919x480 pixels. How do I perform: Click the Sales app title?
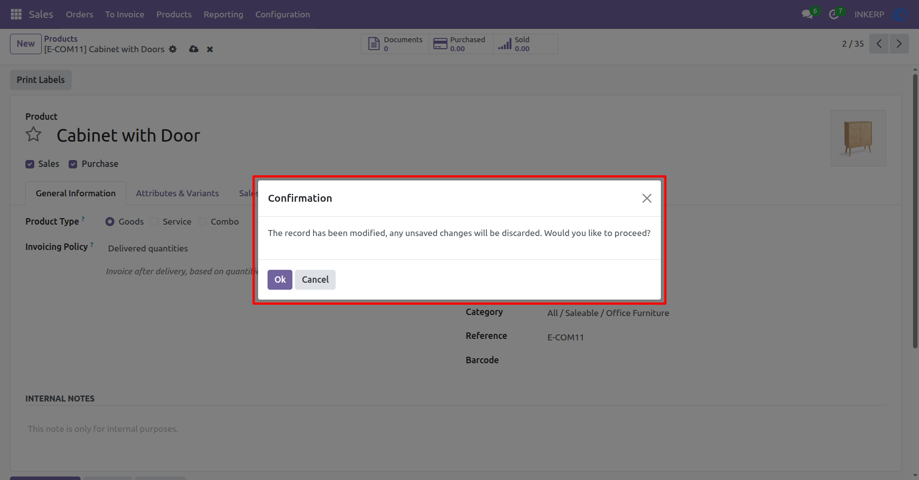[41, 14]
